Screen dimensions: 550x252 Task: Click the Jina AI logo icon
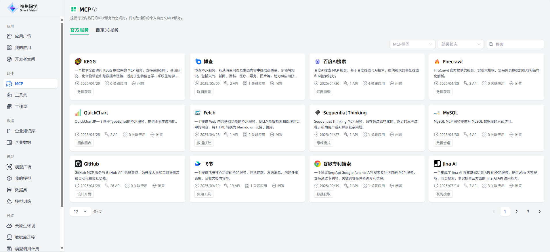point(437,164)
